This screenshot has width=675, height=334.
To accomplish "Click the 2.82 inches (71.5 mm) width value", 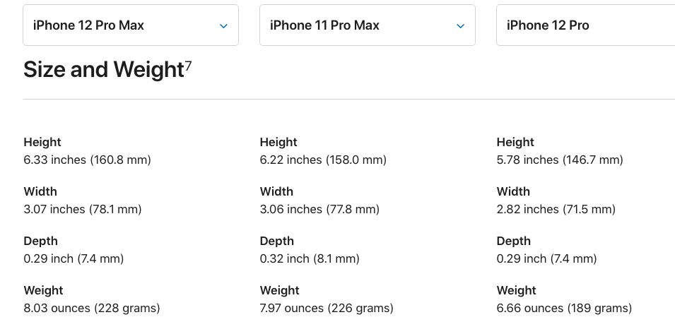I will [x=556, y=209].
